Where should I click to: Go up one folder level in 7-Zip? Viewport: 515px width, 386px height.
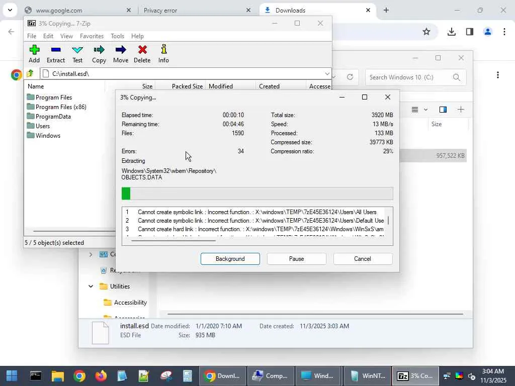click(30, 73)
